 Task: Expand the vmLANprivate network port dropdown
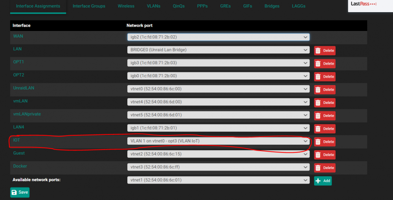pos(218,115)
